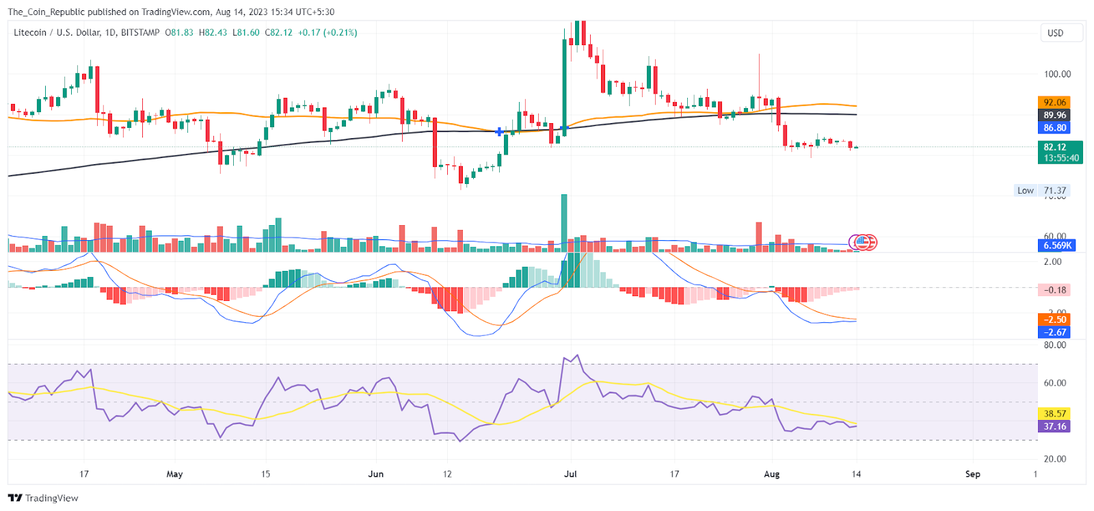Image resolution: width=1094 pixels, height=511 pixels.
Task: Select the Litecoin / U.S. Dollar symbol title
Action: (86, 32)
